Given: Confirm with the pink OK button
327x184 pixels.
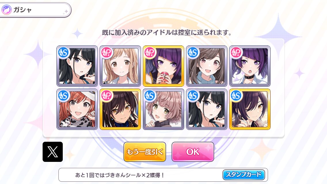Looking at the screenshot, I should [193, 152].
